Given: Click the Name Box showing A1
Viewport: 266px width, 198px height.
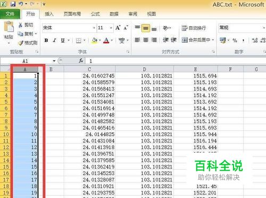Looking at the screenshot, I should [x=26, y=61].
